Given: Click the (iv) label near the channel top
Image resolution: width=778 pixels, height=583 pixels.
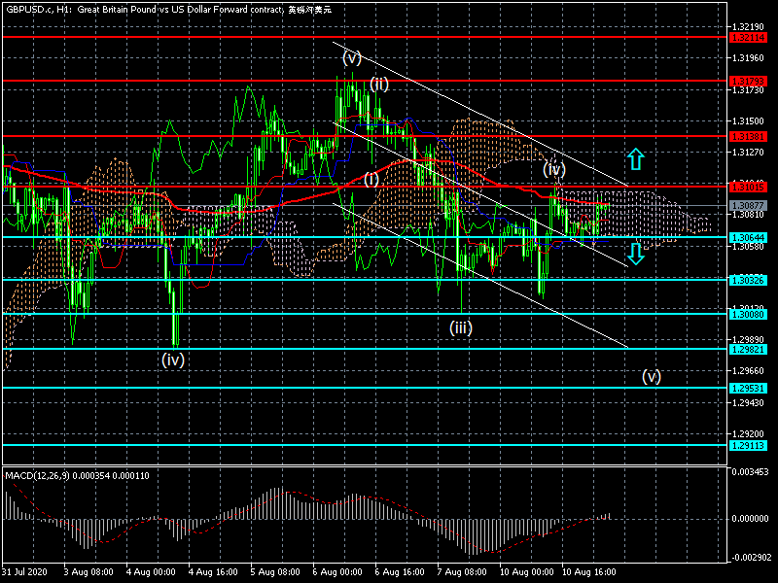Looking at the screenshot, I should click(x=554, y=169).
